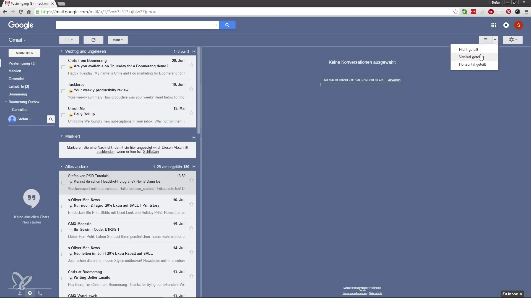This screenshot has height=298, width=531.
Task: Star the Chris from Boomerang email
Action: (191, 65)
